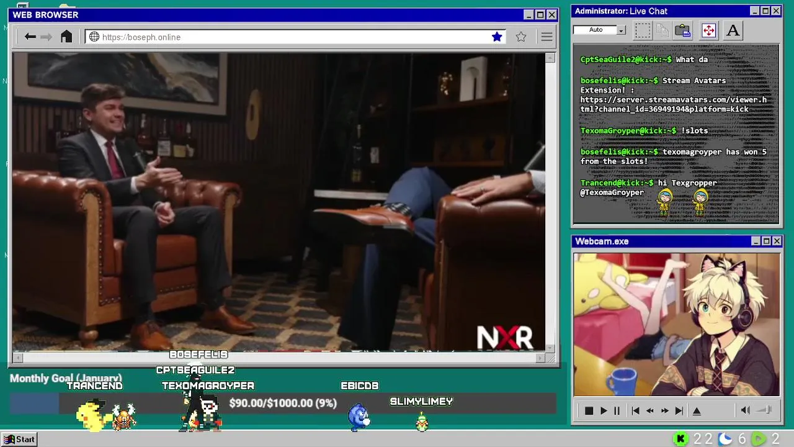
Task: Close the WEB BROWSER window
Action: [551, 15]
